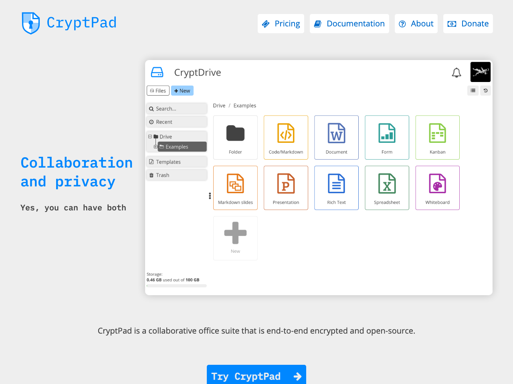Click the Try CryptPad button
The image size is (513, 384).
tap(256, 376)
